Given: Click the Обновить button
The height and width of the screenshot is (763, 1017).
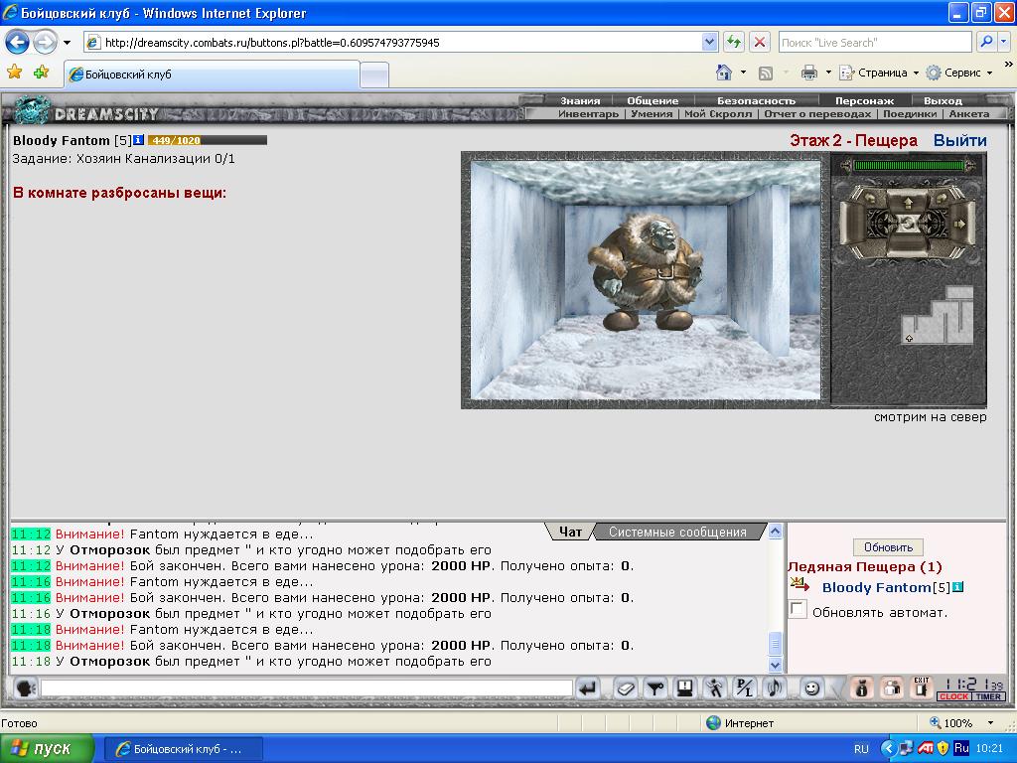Looking at the screenshot, I should [888, 547].
